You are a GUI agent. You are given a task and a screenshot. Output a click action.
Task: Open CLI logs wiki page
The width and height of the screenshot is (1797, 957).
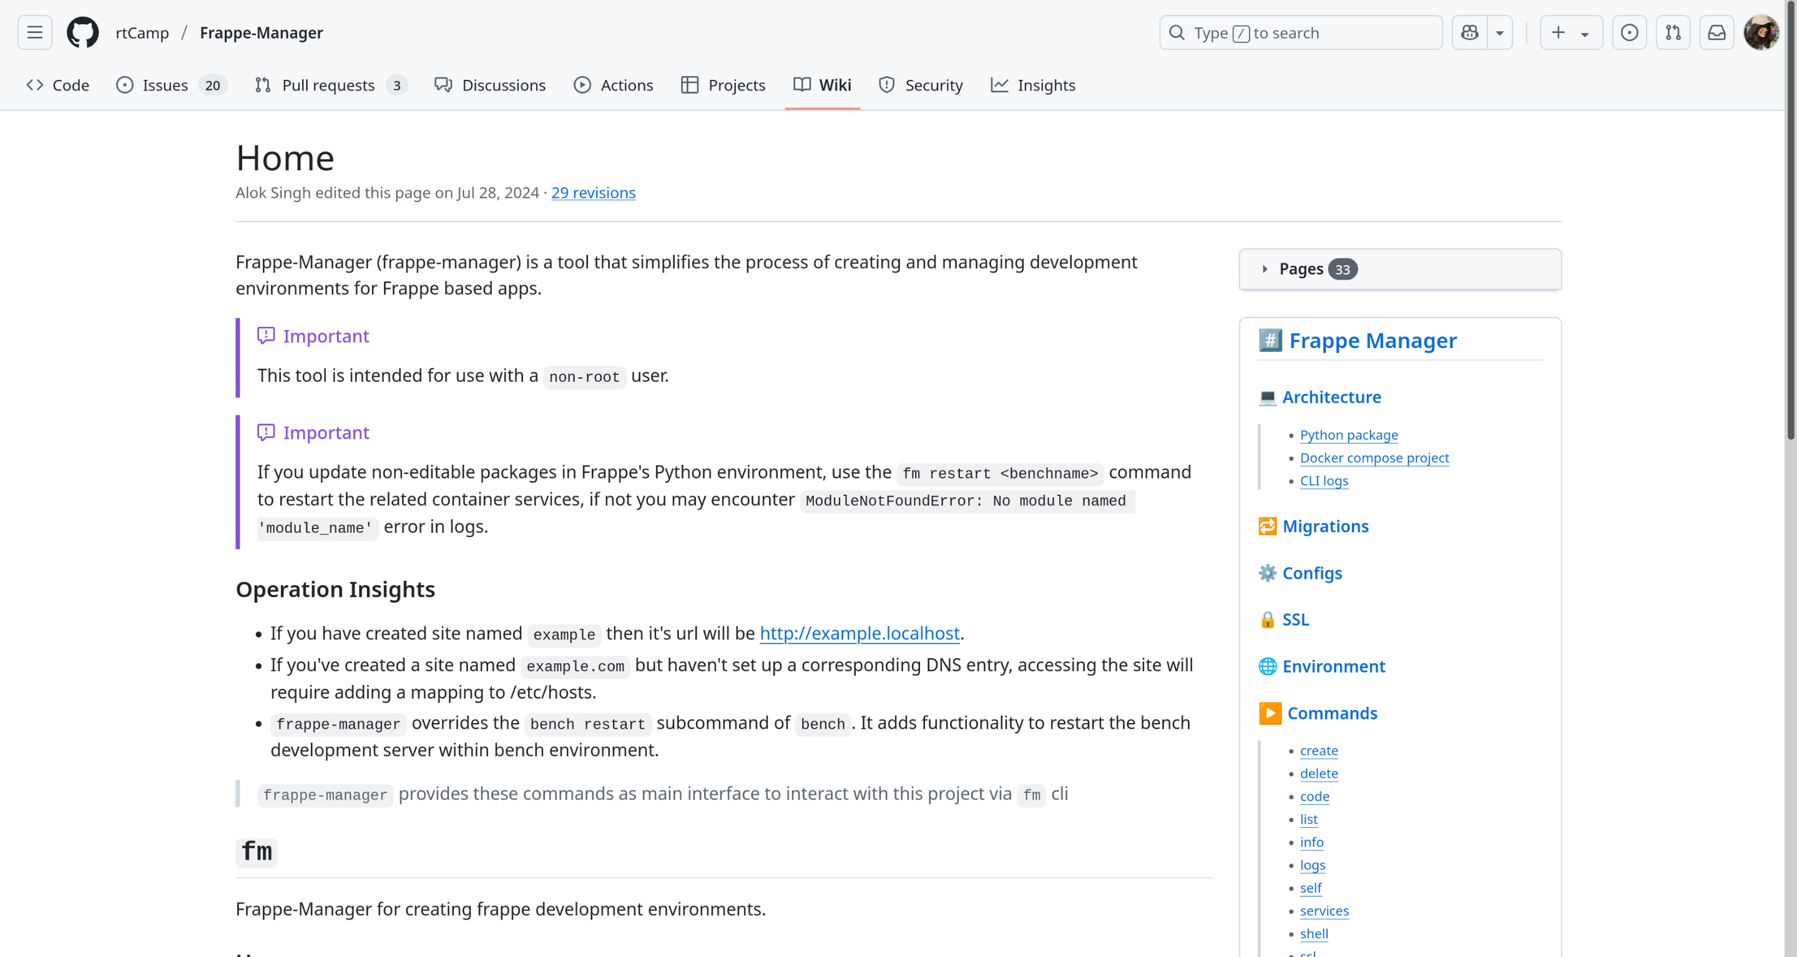[x=1324, y=481]
